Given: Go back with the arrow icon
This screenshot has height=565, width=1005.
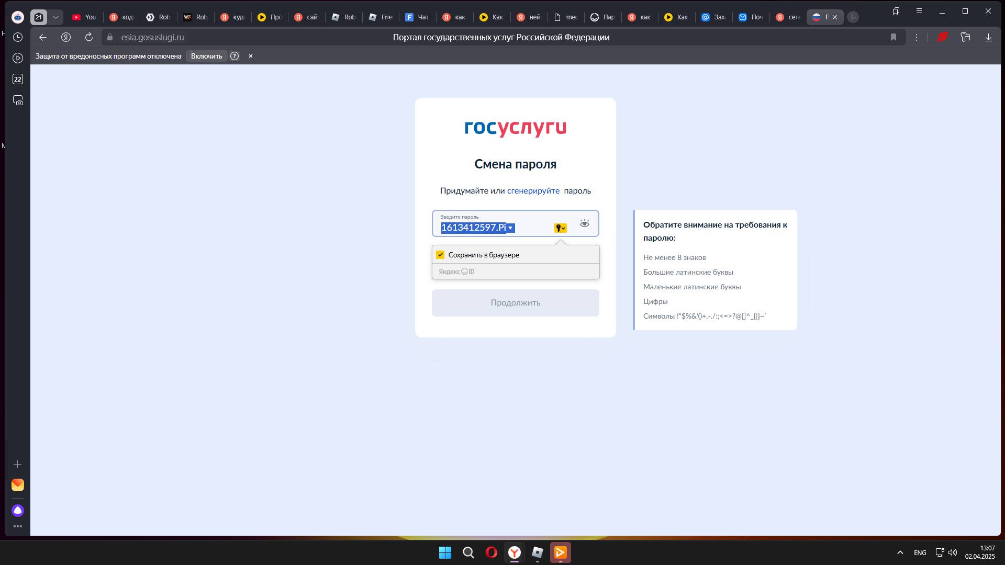Looking at the screenshot, I should click(43, 37).
